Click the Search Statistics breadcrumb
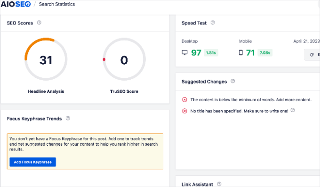The height and width of the screenshot is (187, 320). coord(57,4)
